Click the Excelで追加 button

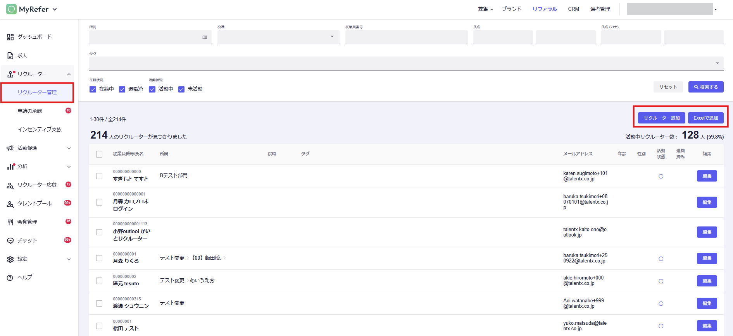point(705,118)
